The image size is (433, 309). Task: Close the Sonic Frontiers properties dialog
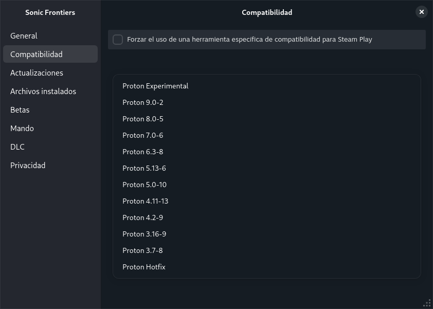[421, 12]
